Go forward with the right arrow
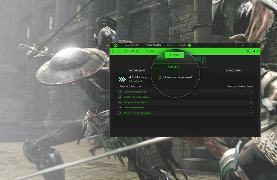 pos(118,51)
